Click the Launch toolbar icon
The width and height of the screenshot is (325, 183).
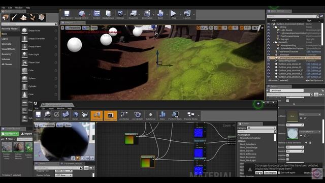[x=187, y=15]
